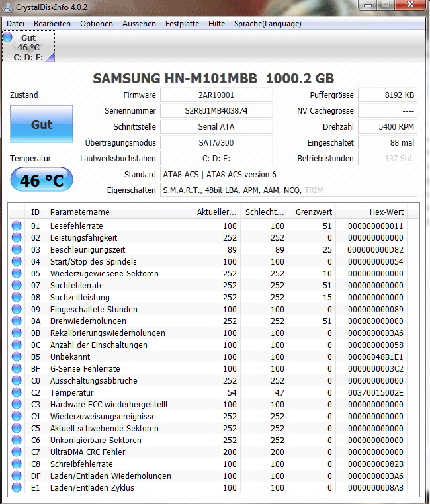
Task: Select hex value 00000048B1E1 in Unbekannt row
Action: coord(375,357)
